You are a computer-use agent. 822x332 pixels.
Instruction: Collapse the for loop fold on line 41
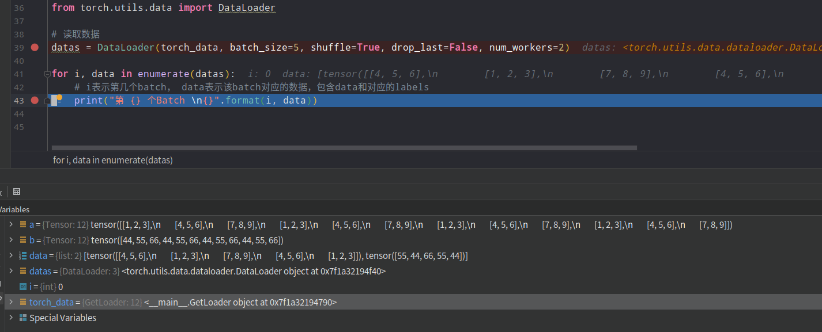pos(47,73)
